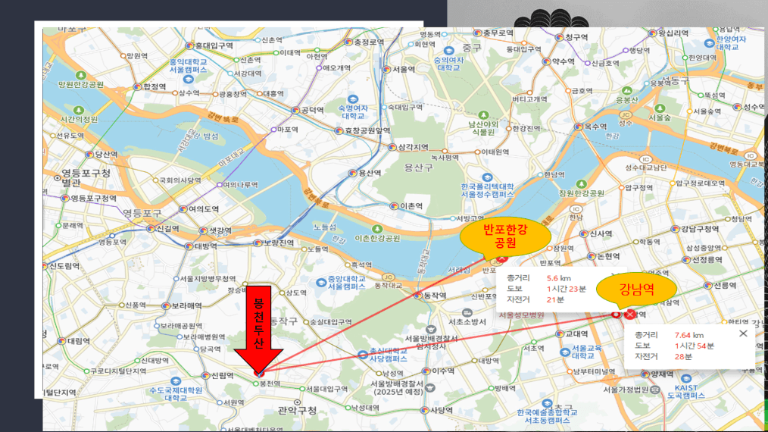Click the 관악구청 district office marker
The width and height of the screenshot is (768, 432).
point(298,402)
